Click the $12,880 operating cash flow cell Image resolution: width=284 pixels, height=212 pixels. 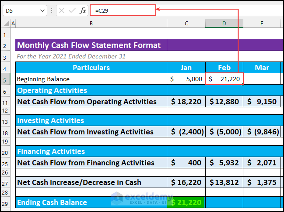224,102
